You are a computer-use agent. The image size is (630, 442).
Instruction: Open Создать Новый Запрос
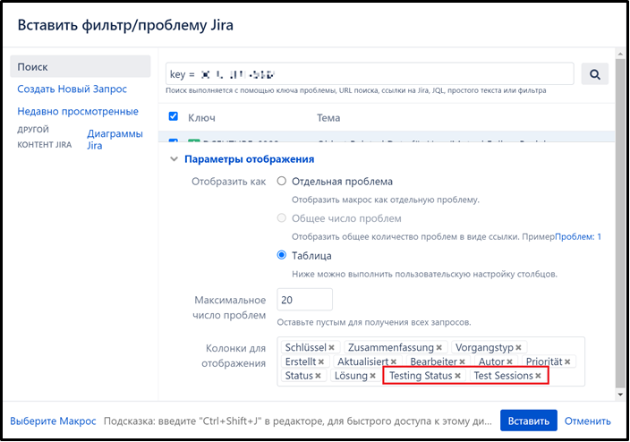point(72,89)
